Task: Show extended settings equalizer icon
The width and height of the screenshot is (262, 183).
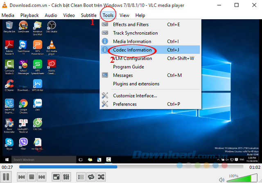Action: click(x=66, y=177)
